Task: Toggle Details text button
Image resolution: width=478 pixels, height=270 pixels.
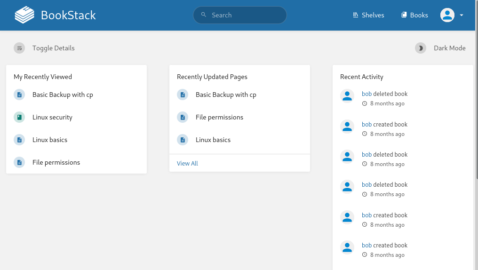Action: pyautogui.click(x=53, y=48)
